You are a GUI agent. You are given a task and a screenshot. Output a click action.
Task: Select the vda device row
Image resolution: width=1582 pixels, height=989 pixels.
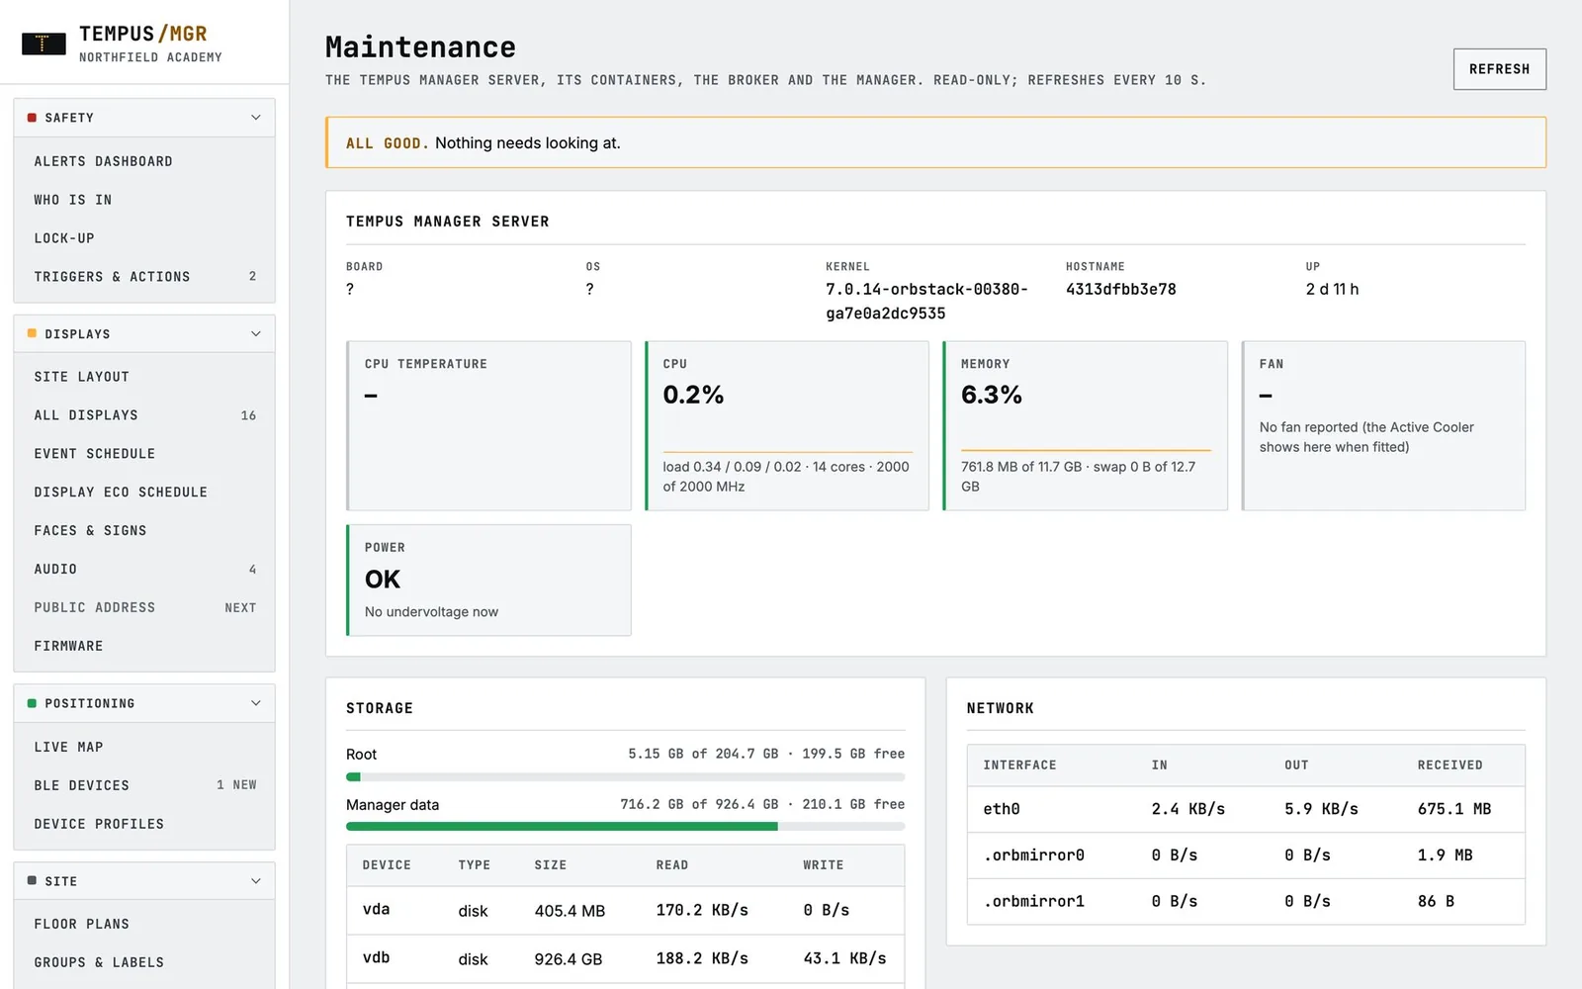tap(625, 910)
